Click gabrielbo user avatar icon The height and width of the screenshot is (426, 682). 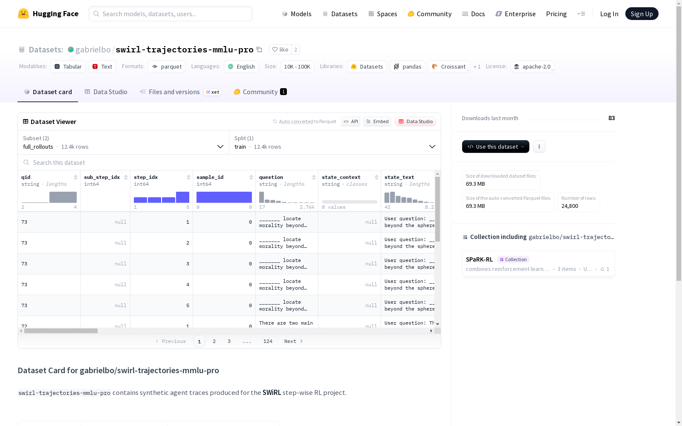tap(71, 49)
